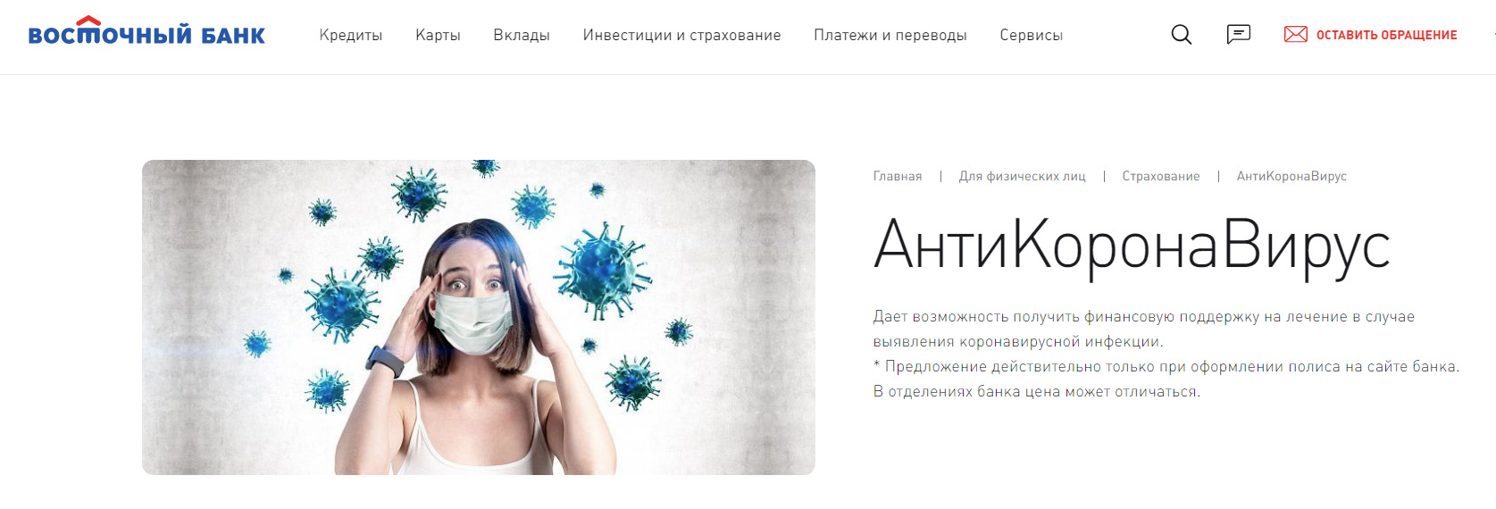
Task: Click the red envelope icon
Action: coord(1295,35)
